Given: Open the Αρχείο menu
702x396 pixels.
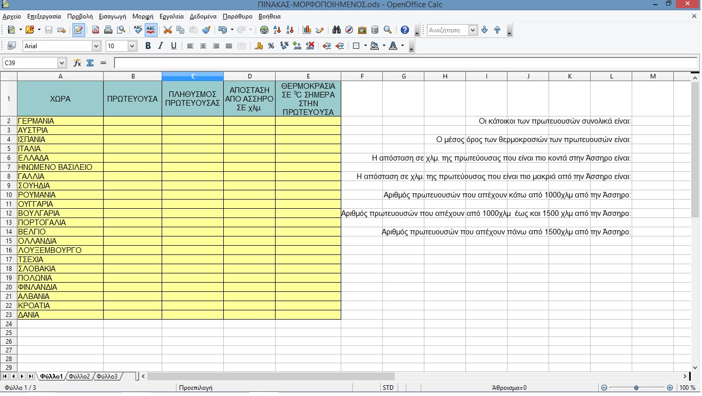Looking at the screenshot, I should (x=12, y=16).
